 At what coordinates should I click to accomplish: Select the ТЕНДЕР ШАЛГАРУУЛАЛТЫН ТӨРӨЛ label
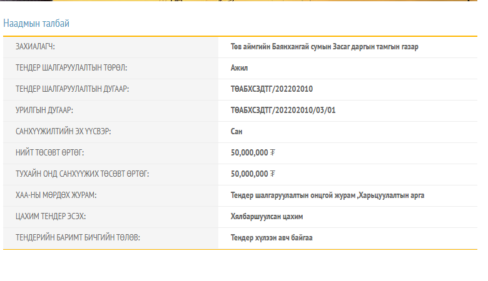[76, 68]
